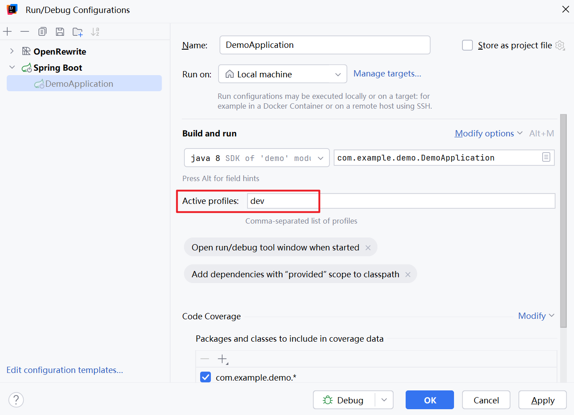Sort configurations alphabetically
Image resolution: width=574 pixels, height=415 pixels.
pyautogui.click(x=95, y=32)
